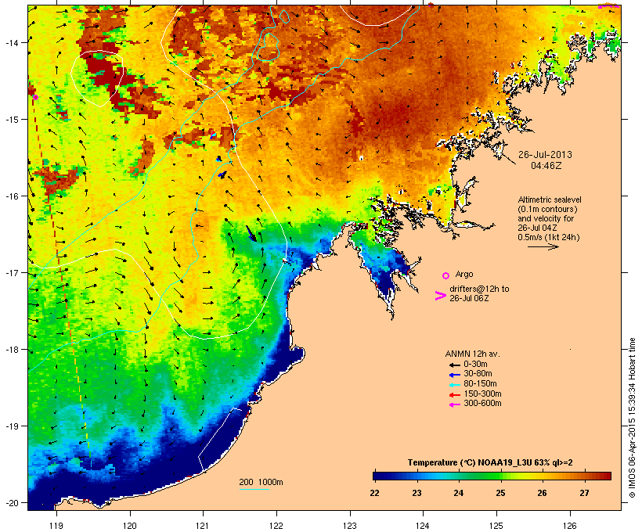Click the red 150-300m arrow legend icon
The height and width of the screenshot is (532, 642).
point(454,394)
